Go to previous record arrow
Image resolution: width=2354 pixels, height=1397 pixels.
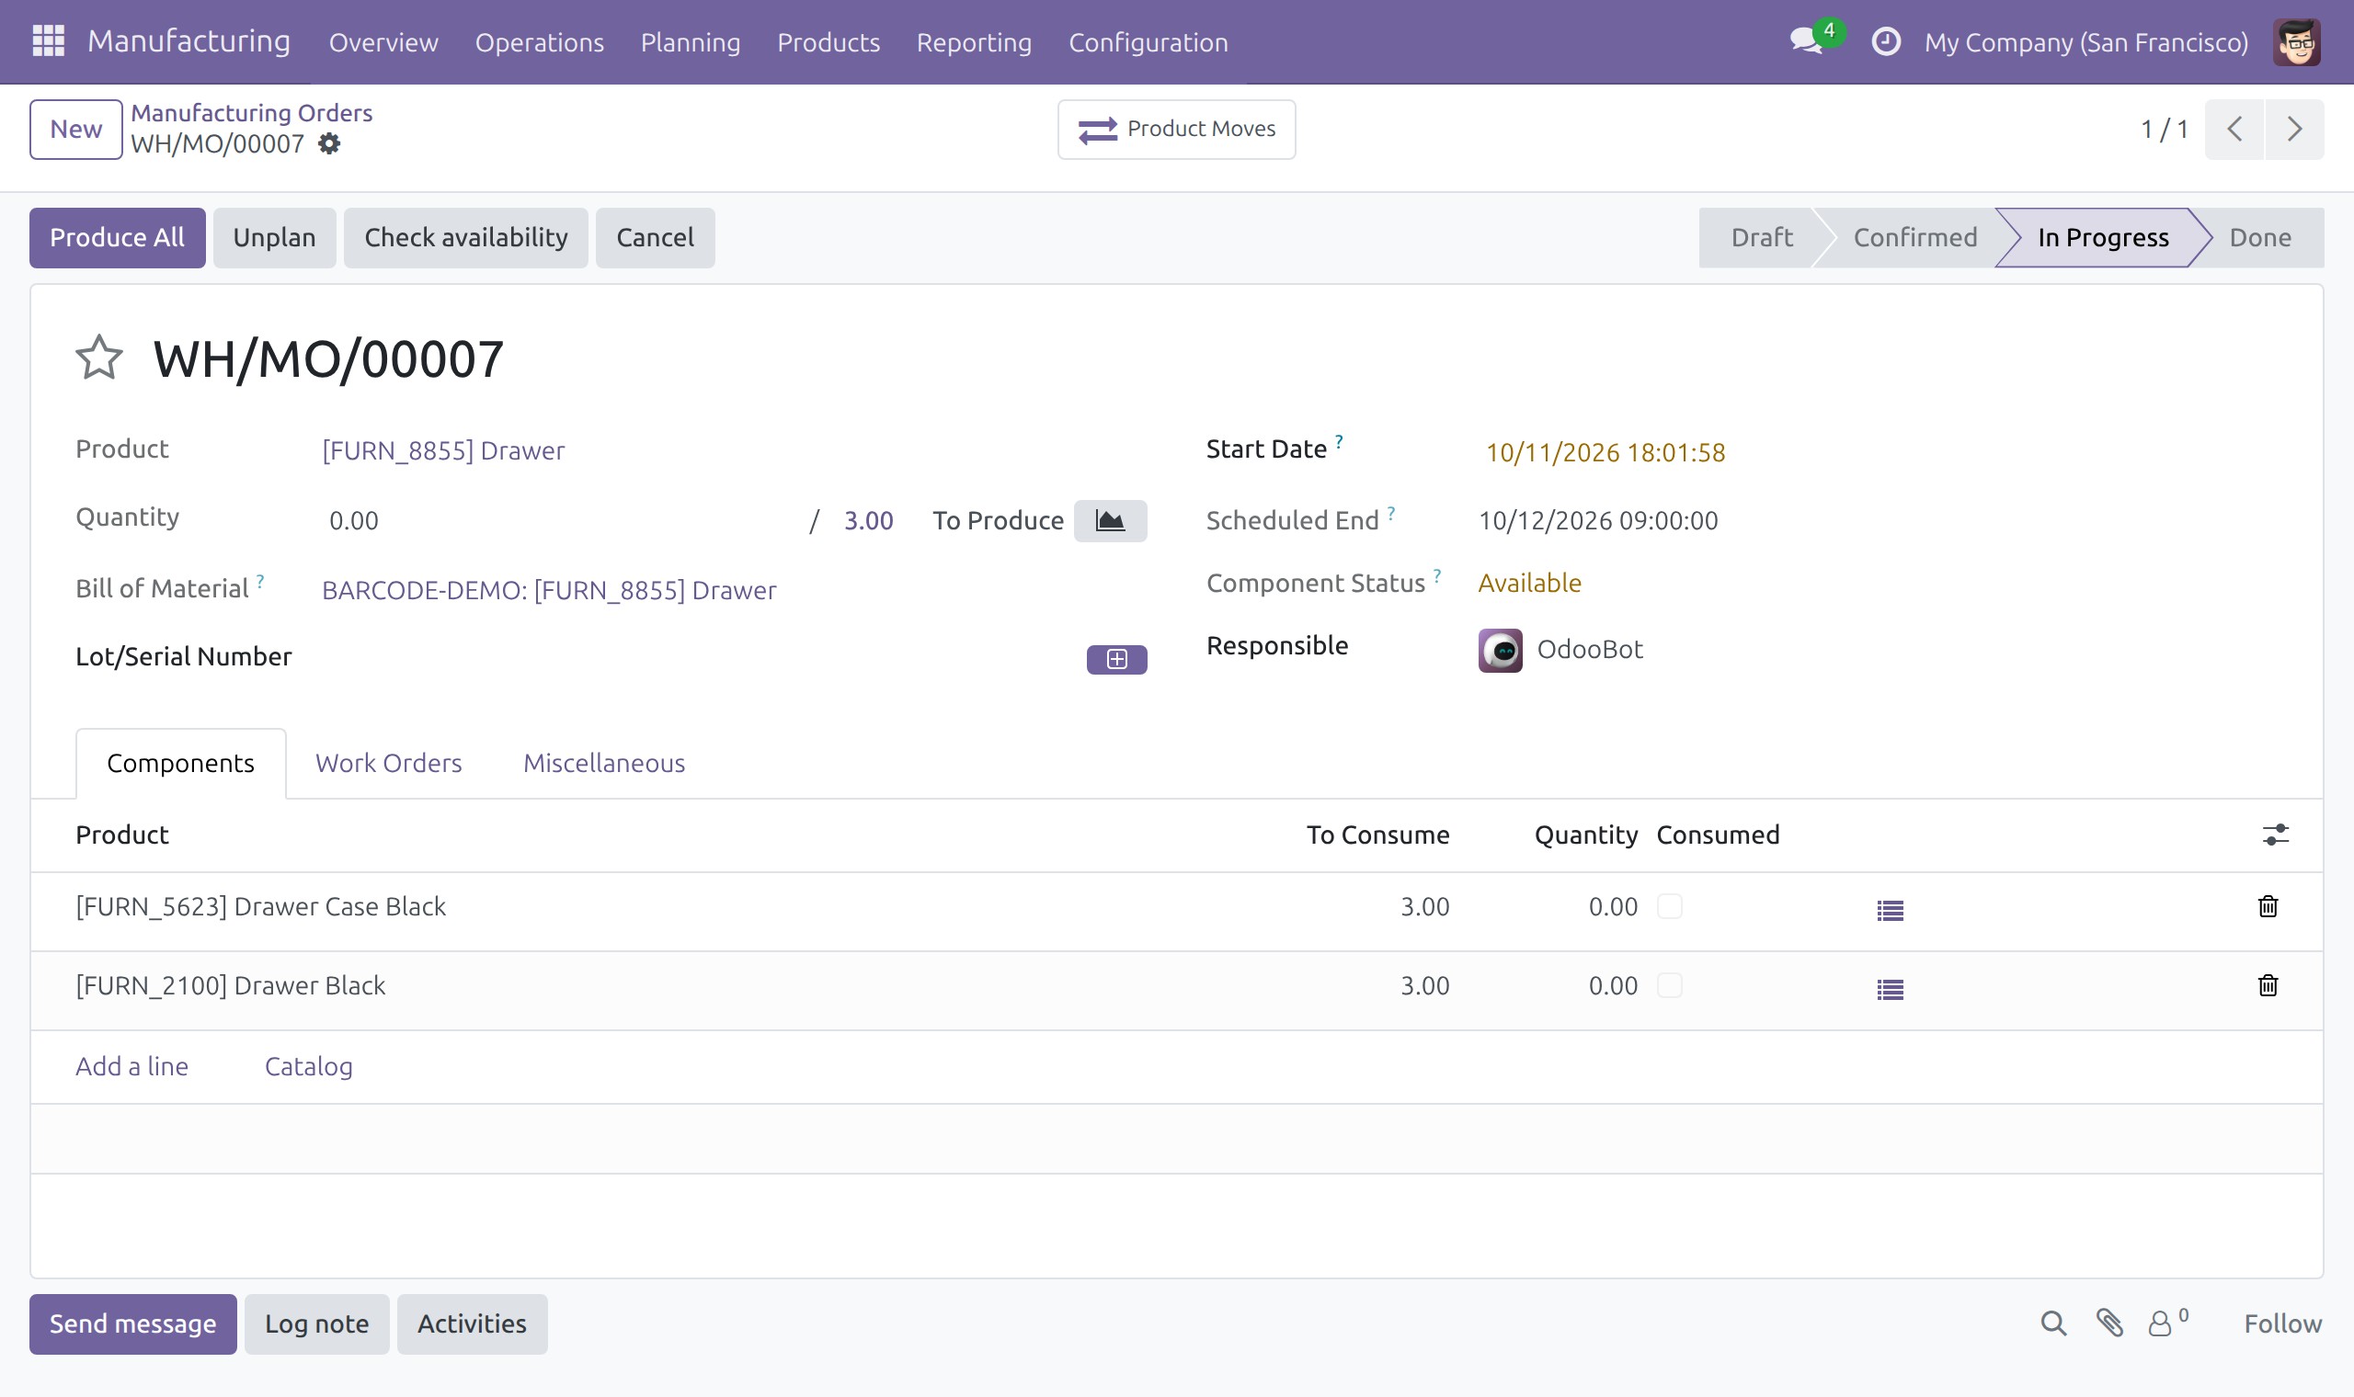tap(2234, 129)
